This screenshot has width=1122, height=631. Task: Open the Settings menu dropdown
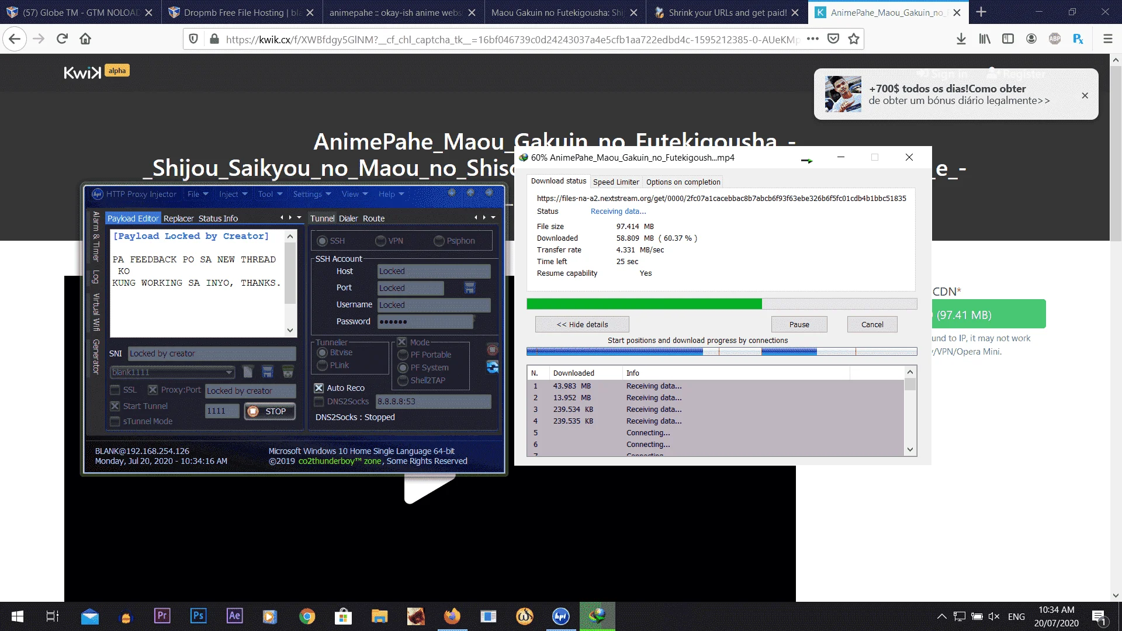click(x=312, y=194)
